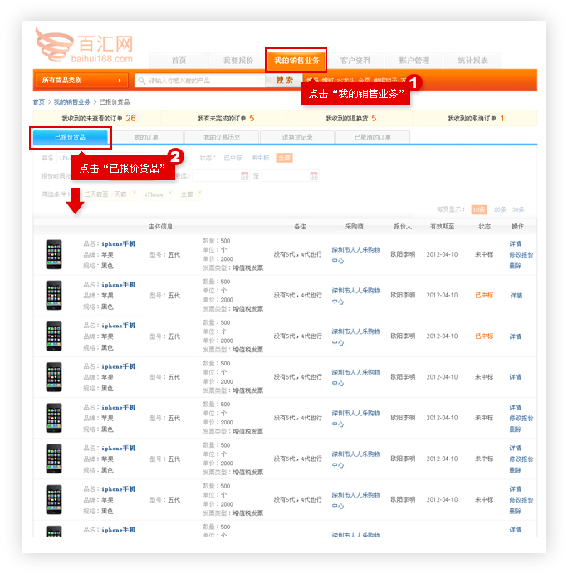
Task: Select the 未中标 status filter
Action: point(260,157)
